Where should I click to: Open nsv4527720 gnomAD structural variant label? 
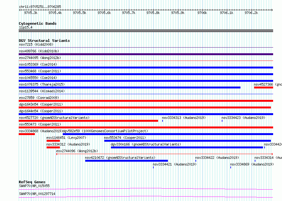54,118
